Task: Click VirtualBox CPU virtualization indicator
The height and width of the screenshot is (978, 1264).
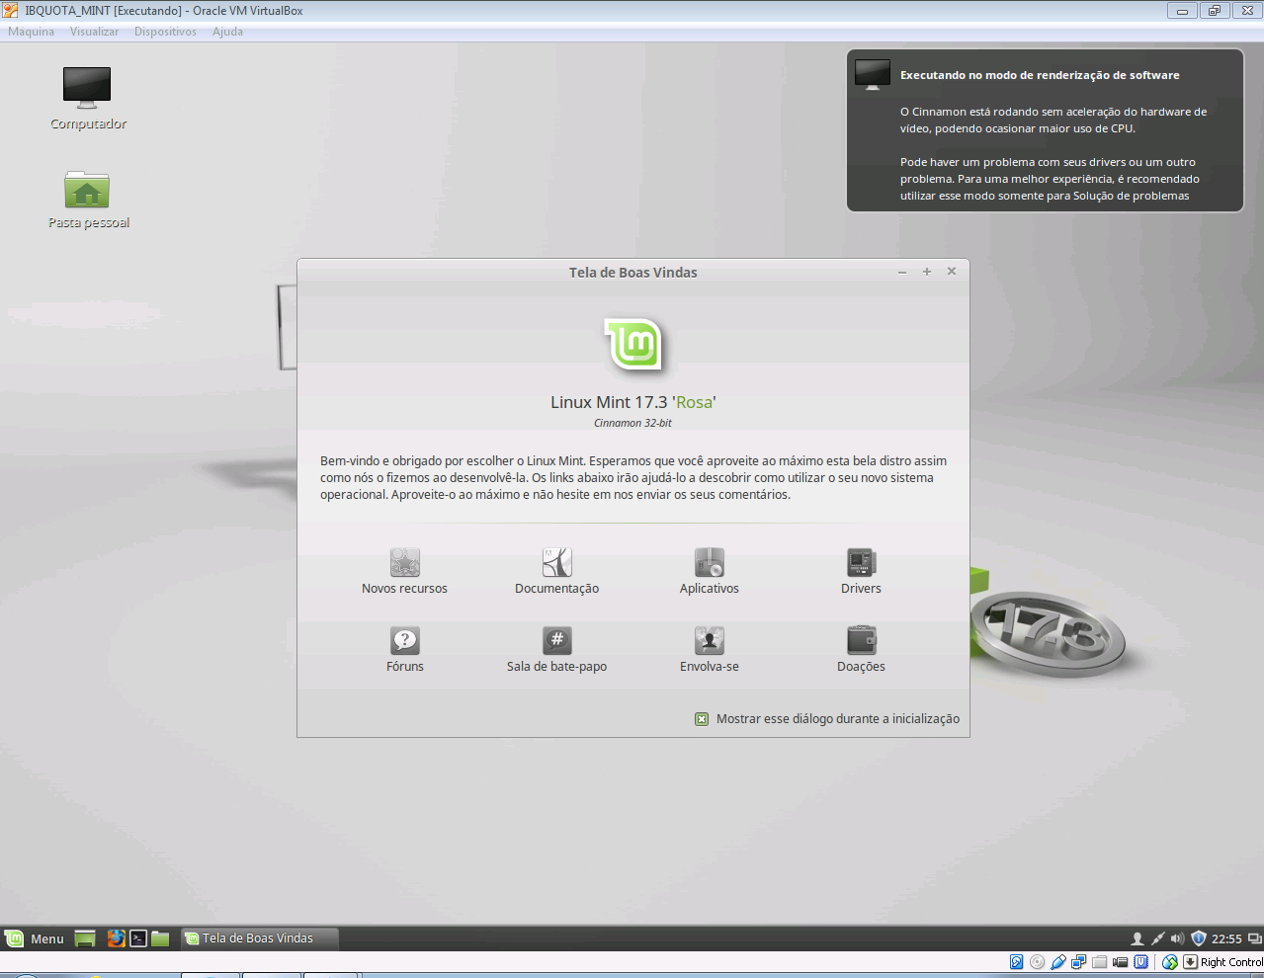Action: (x=1141, y=962)
